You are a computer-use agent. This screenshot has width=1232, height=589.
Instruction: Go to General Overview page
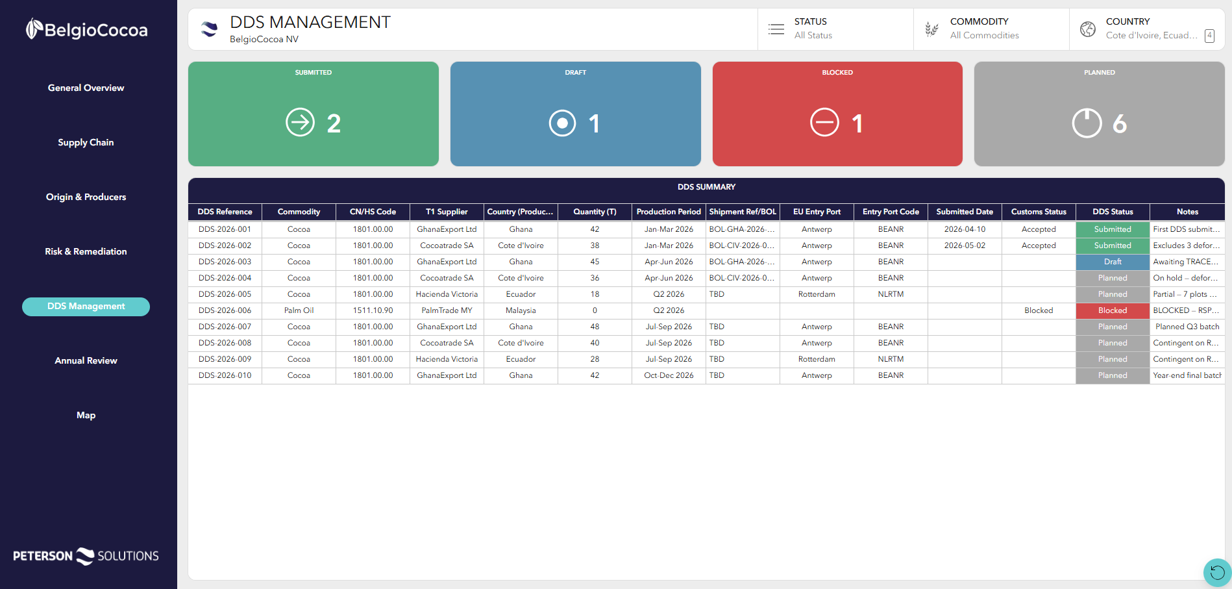tap(86, 88)
